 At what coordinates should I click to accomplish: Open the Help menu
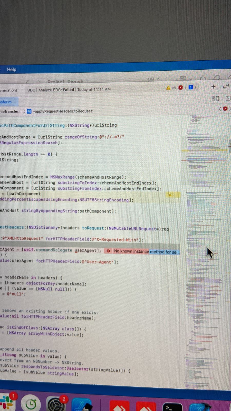pyautogui.click(x=12, y=69)
